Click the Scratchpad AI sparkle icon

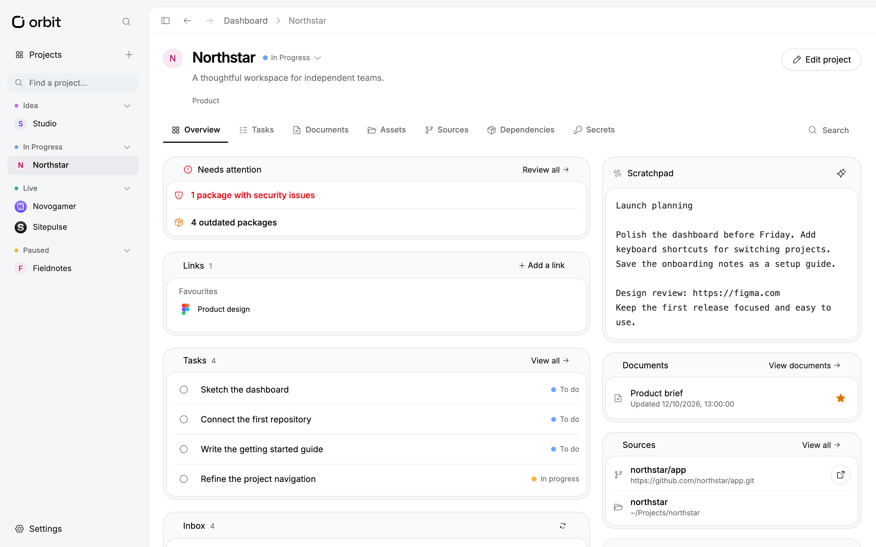(841, 173)
